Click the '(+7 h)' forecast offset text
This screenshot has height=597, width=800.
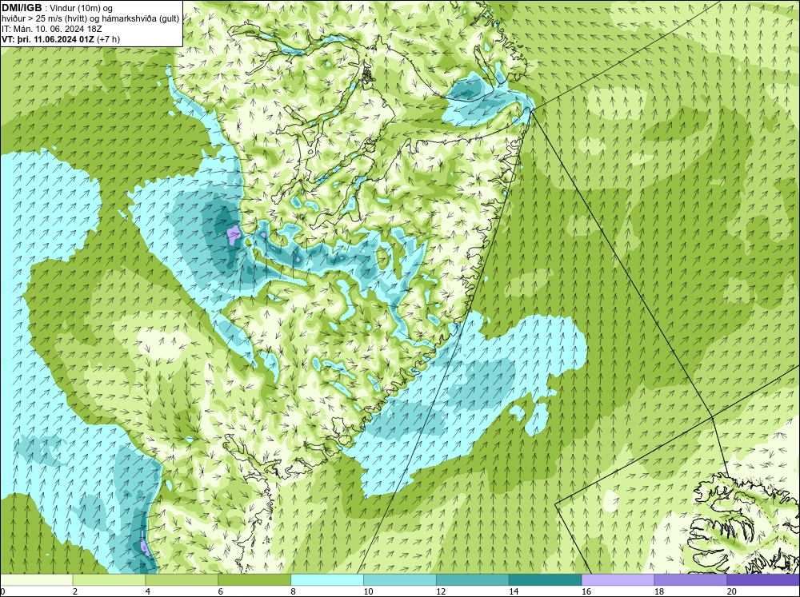point(109,39)
